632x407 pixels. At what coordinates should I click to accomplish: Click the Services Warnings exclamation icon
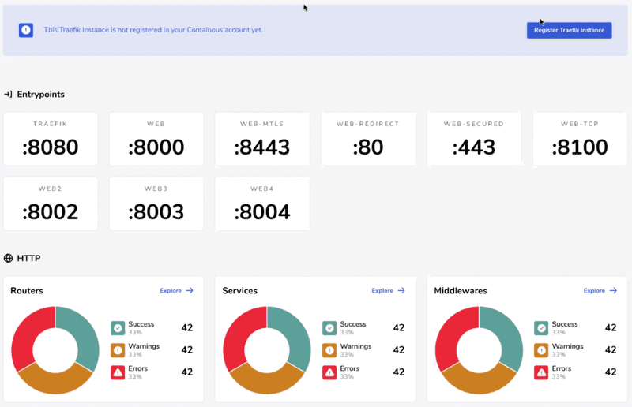(329, 350)
